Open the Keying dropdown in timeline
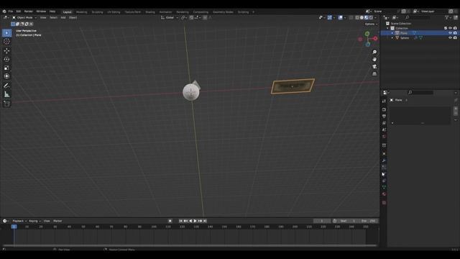Screen dimensions: 460x259 [x=34, y=221]
